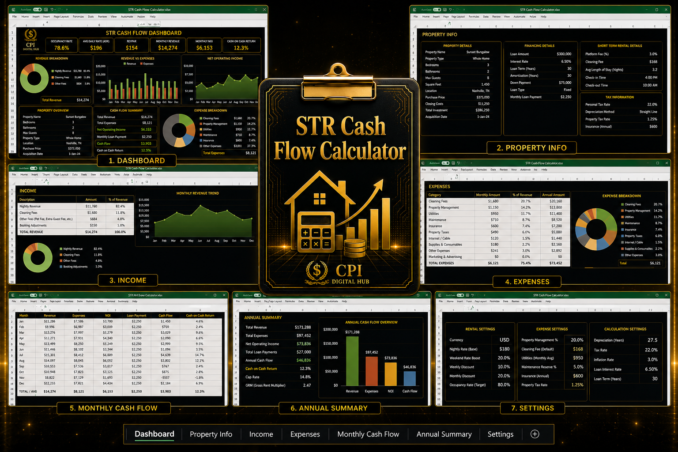Click green Nightly Revenue legend swatch, Income window

pos(61,249)
